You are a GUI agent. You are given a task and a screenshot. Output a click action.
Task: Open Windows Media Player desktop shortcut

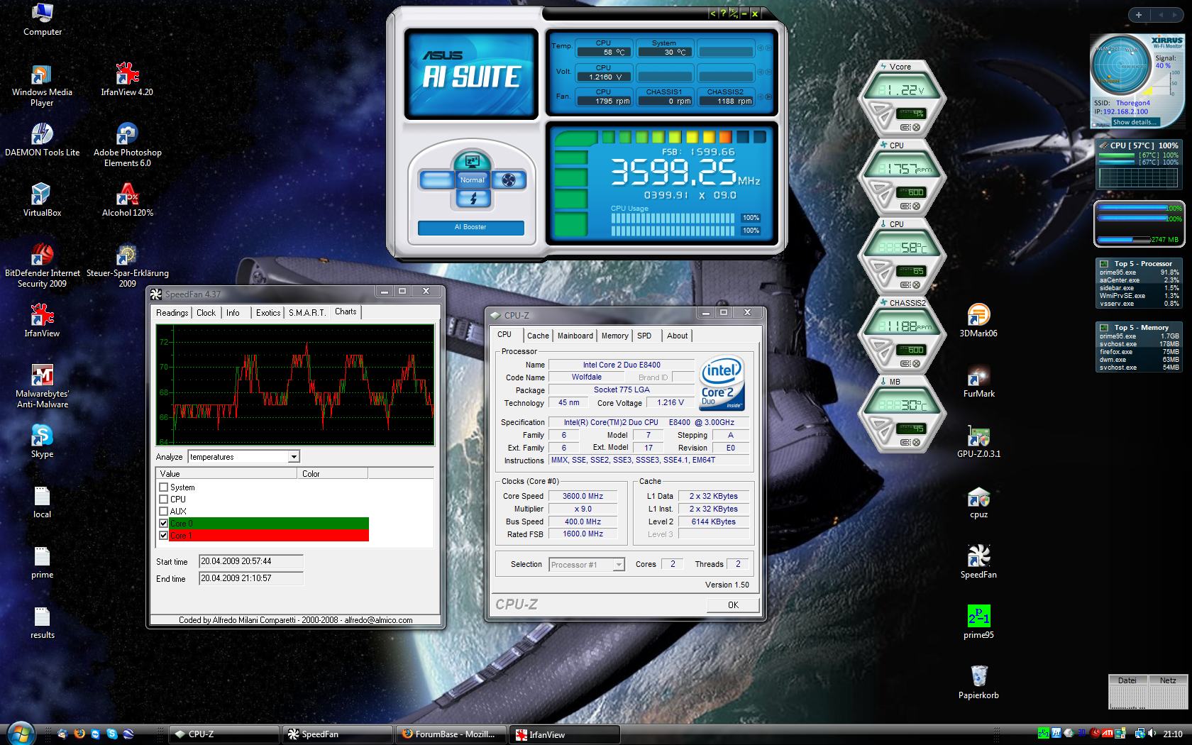coord(42,84)
